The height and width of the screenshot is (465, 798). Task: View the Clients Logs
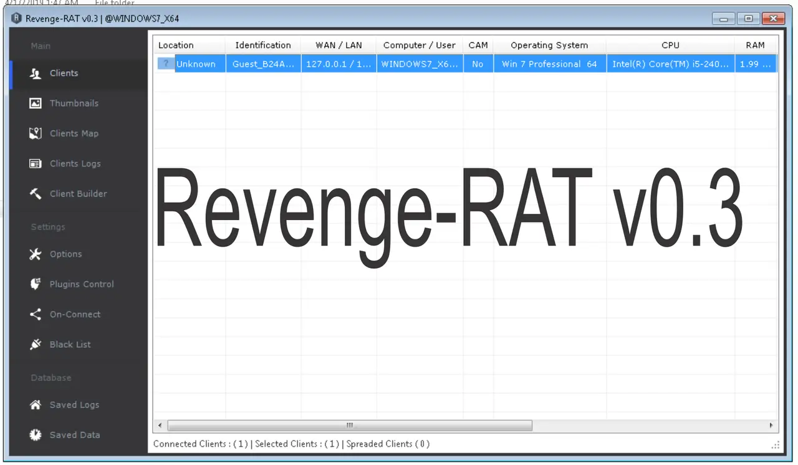75,163
